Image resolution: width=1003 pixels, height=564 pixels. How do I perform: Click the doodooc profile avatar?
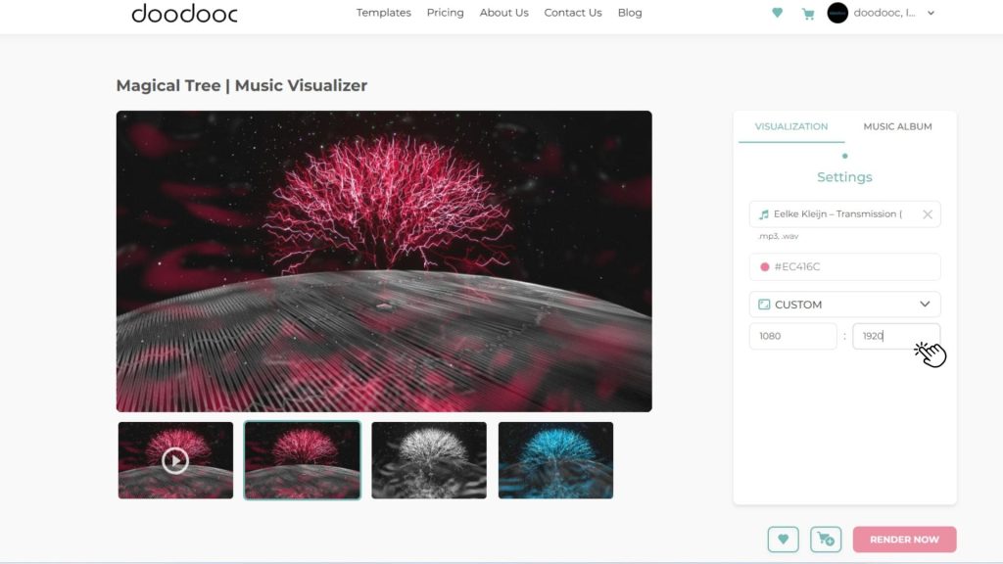point(837,13)
